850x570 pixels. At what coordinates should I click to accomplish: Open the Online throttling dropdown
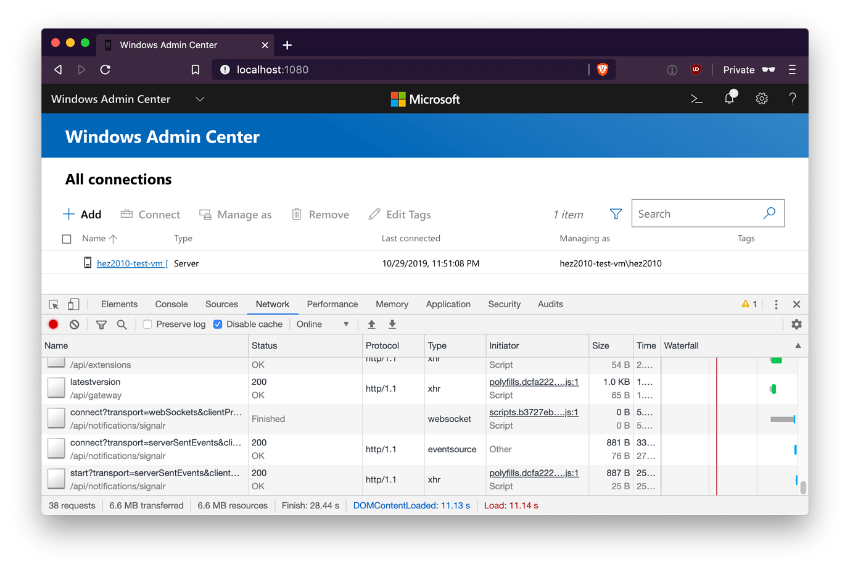point(323,324)
